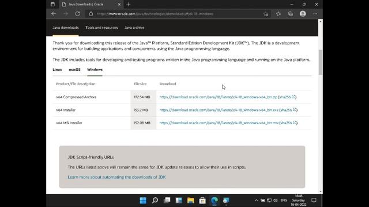
Task: Open the user profile avatar
Action: 303,14
